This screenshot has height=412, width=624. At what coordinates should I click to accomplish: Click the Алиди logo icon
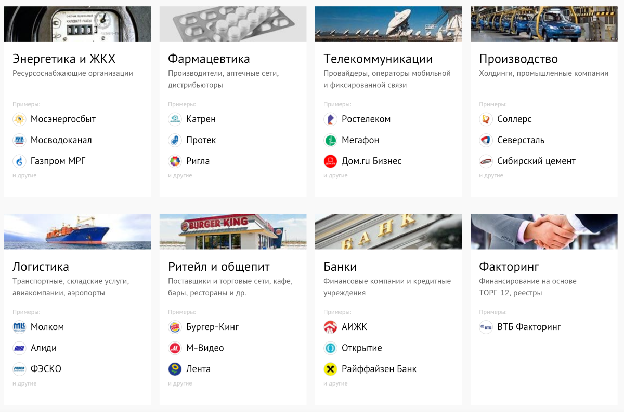(x=19, y=348)
